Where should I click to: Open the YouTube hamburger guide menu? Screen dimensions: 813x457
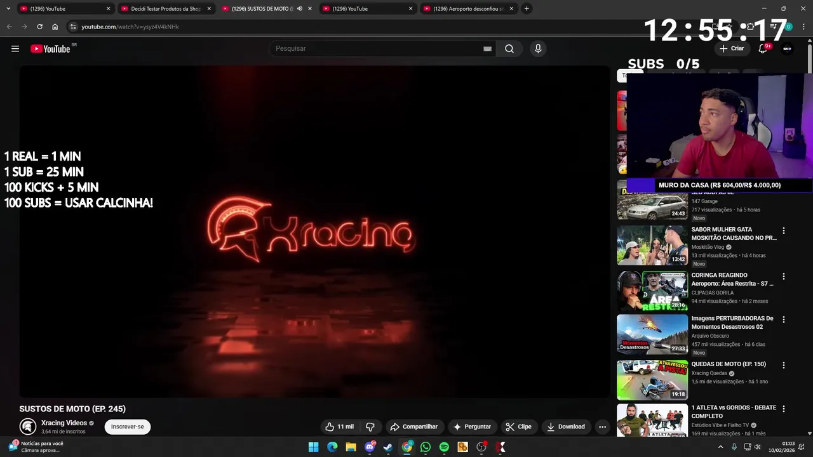pos(15,49)
